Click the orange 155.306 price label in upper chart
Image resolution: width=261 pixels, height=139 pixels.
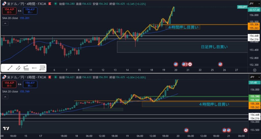(x=254, y=25)
